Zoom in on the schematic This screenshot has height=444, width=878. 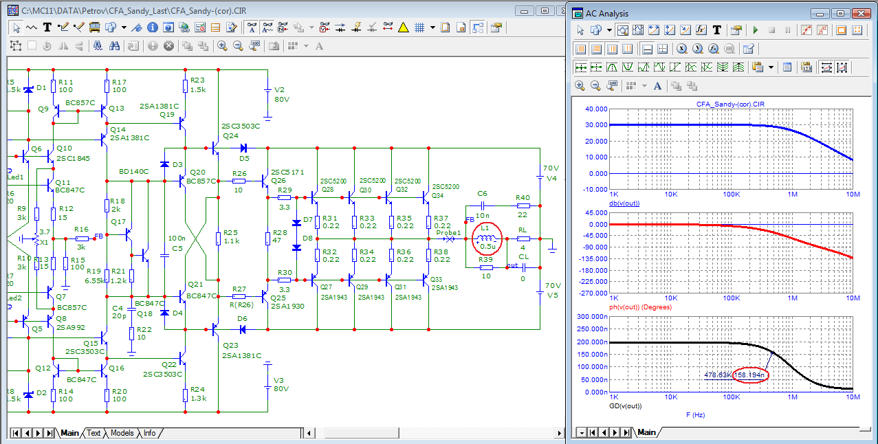click(222, 46)
